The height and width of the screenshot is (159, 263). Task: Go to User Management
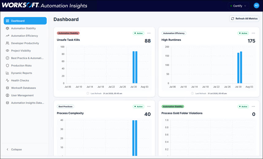click(22, 95)
